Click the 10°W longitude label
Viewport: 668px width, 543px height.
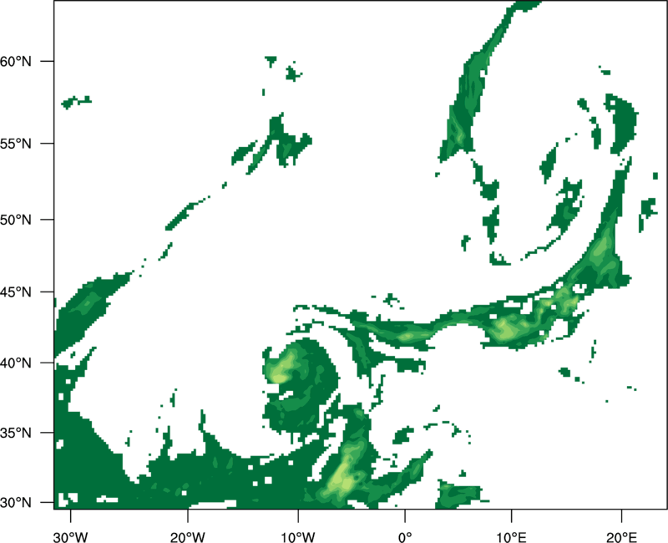pos(298,537)
